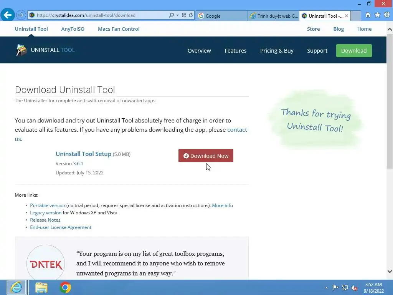Click the scrollbar down arrow

pyautogui.click(x=390, y=271)
